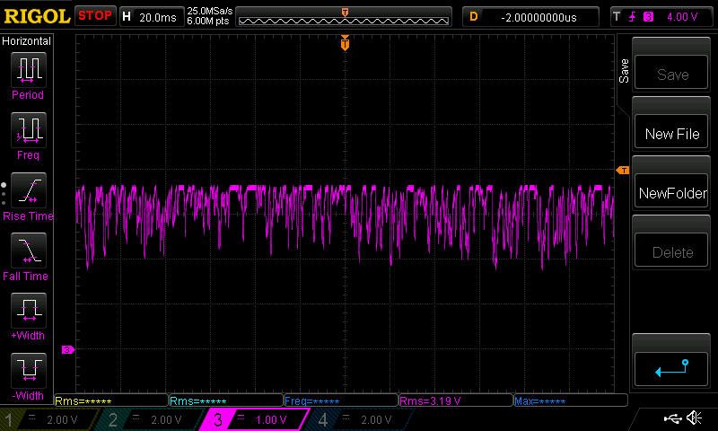This screenshot has width=718, height=431.
Task: Click the measurement menu page indicator dots
Action: 4,194
